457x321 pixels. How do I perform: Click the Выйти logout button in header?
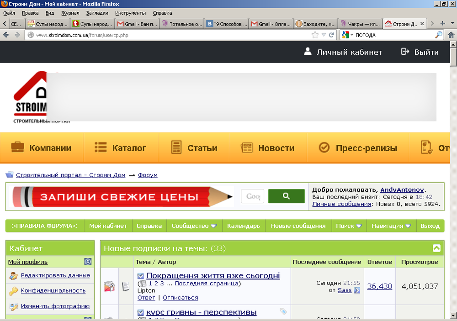coord(420,52)
